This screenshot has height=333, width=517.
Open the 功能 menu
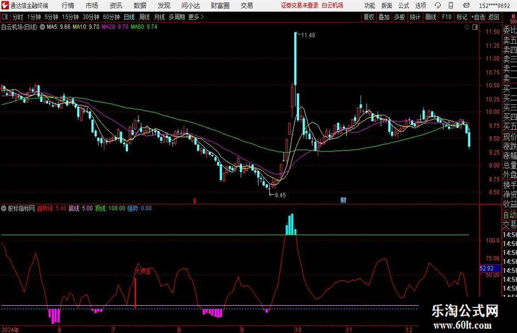click(x=370, y=5)
